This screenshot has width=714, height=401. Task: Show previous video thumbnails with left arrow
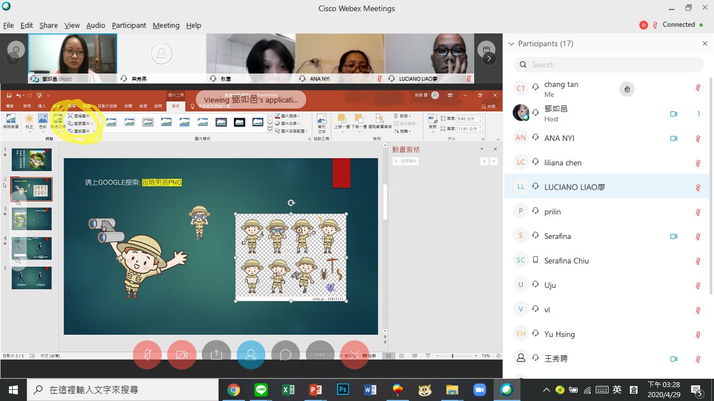(x=13, y=58)
